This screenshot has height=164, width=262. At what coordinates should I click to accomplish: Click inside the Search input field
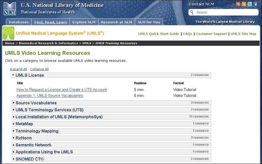point(223,12)
